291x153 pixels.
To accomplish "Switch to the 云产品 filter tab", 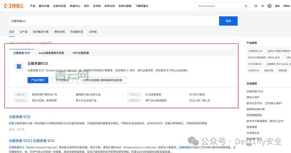I will (24, 32).
